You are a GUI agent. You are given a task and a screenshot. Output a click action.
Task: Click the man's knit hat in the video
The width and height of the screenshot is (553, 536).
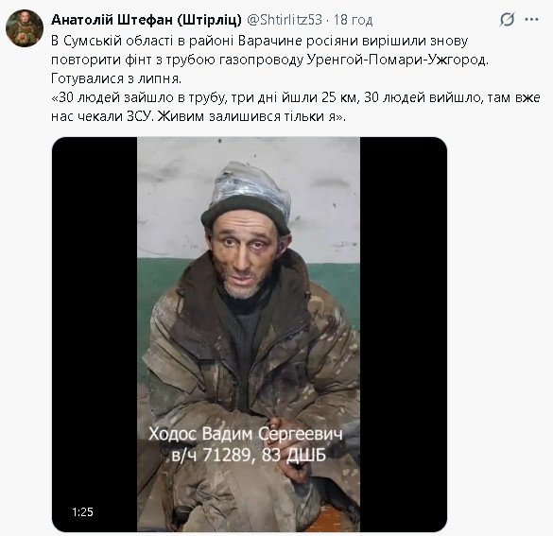point(247,198)
